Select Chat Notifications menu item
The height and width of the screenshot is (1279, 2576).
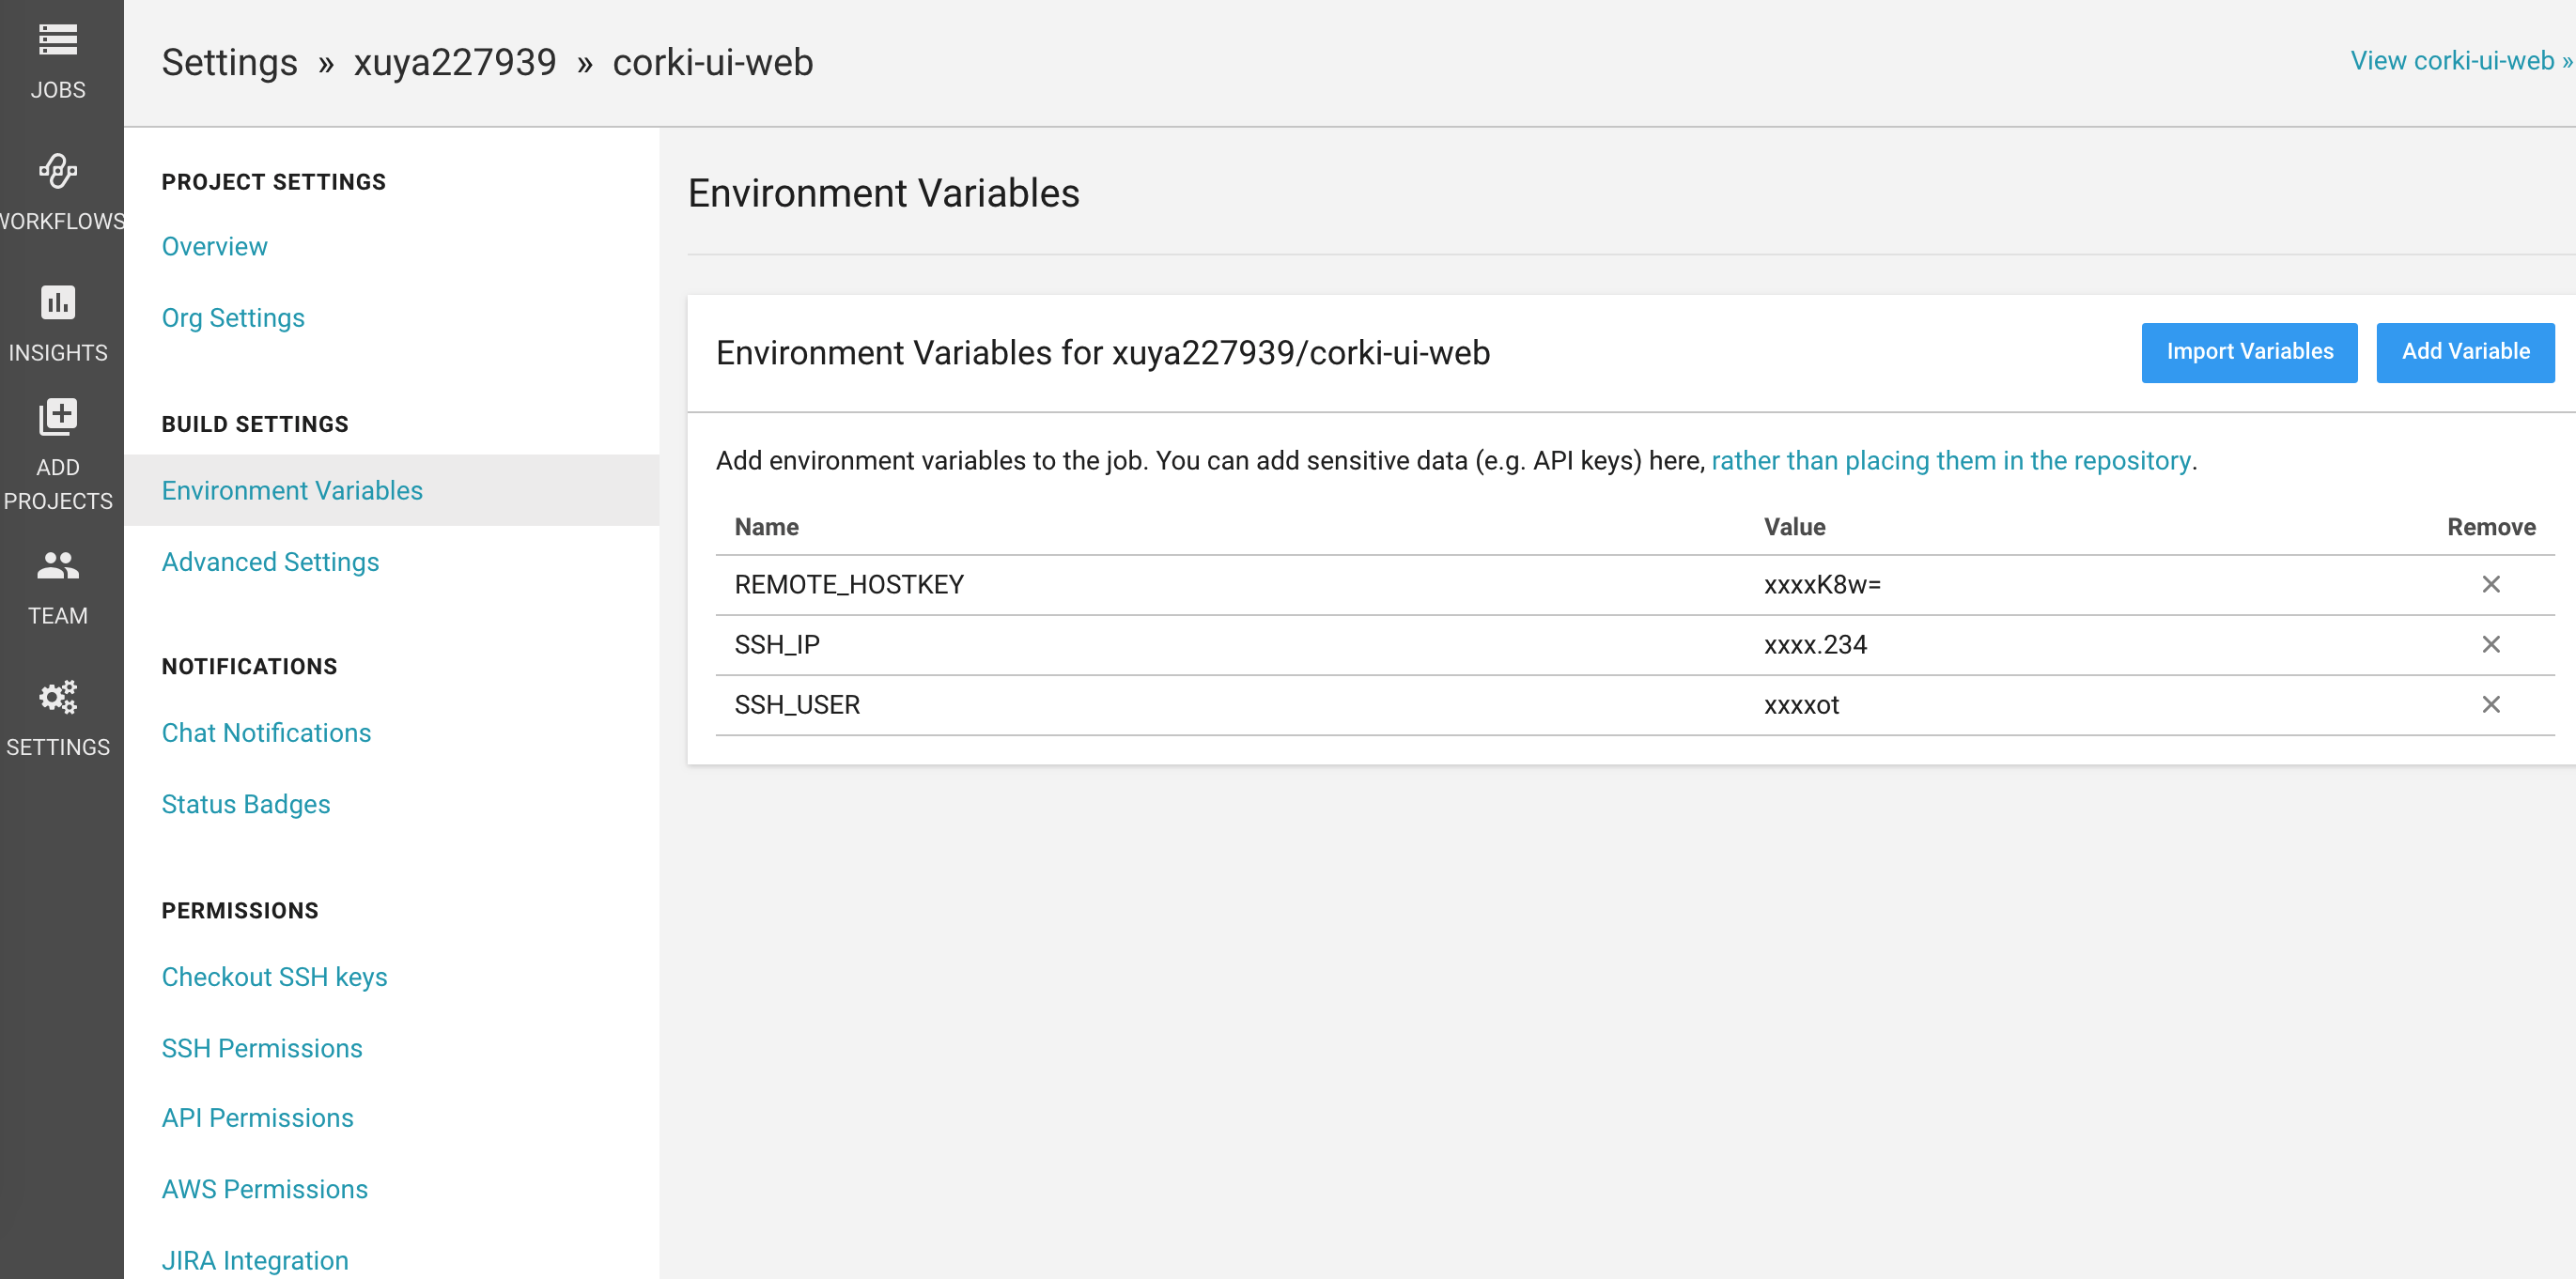(266, 732)
